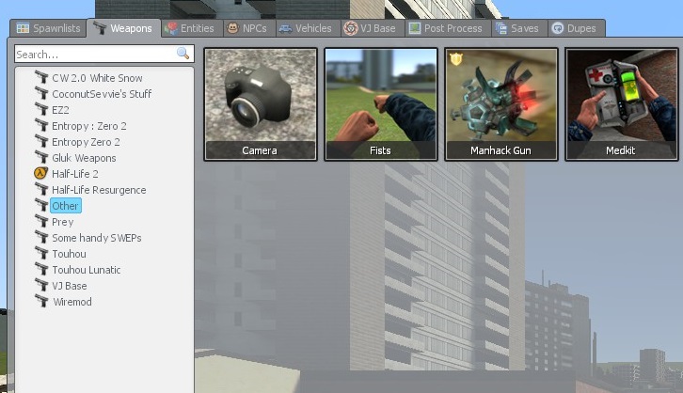The height and width of the screenshot is (393, 683).
Task: Select Half-Life Resurgence category
Action: click(x=99, y=190)
